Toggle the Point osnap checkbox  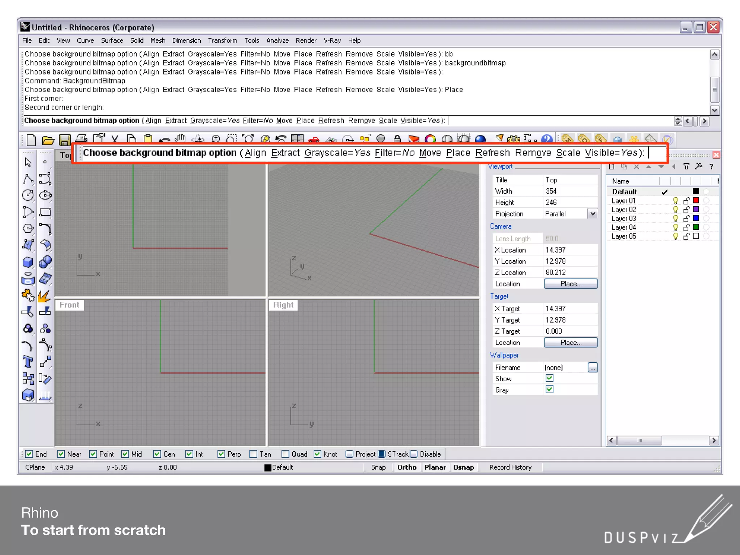click(x=93, y=454)
